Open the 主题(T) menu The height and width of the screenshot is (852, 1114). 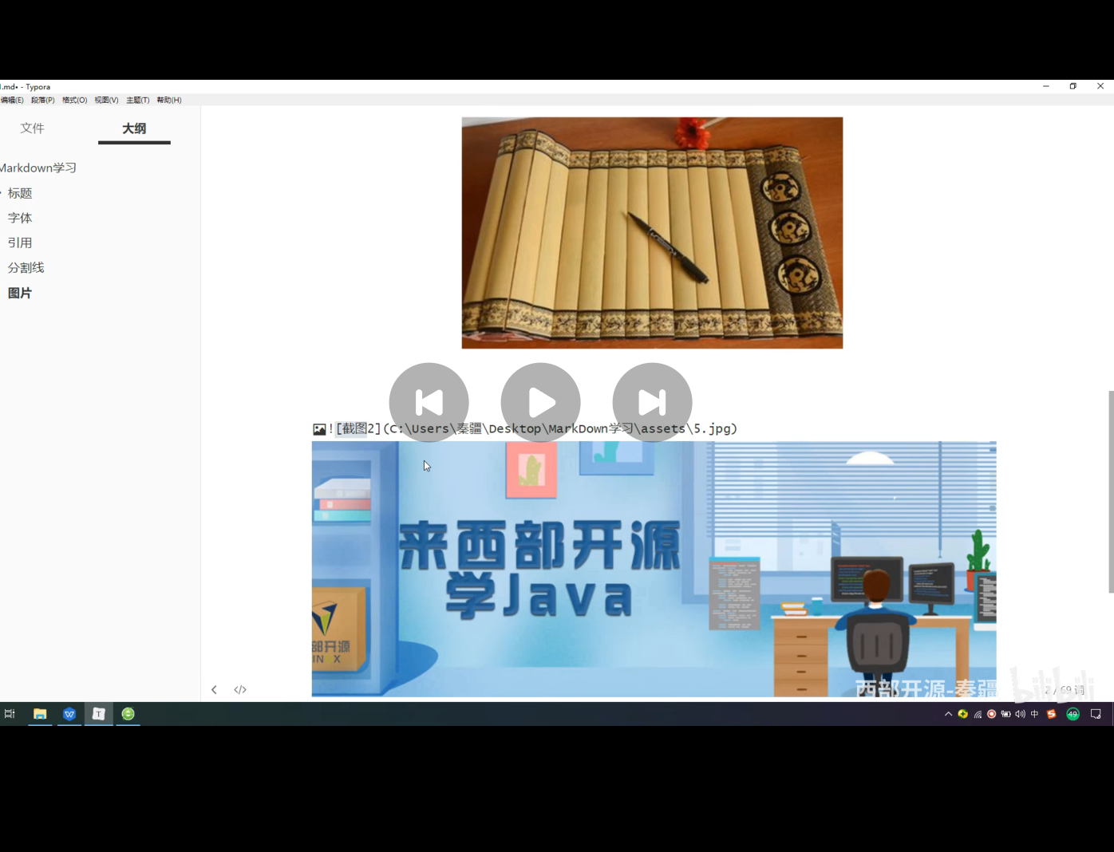[x=138, y=101]
